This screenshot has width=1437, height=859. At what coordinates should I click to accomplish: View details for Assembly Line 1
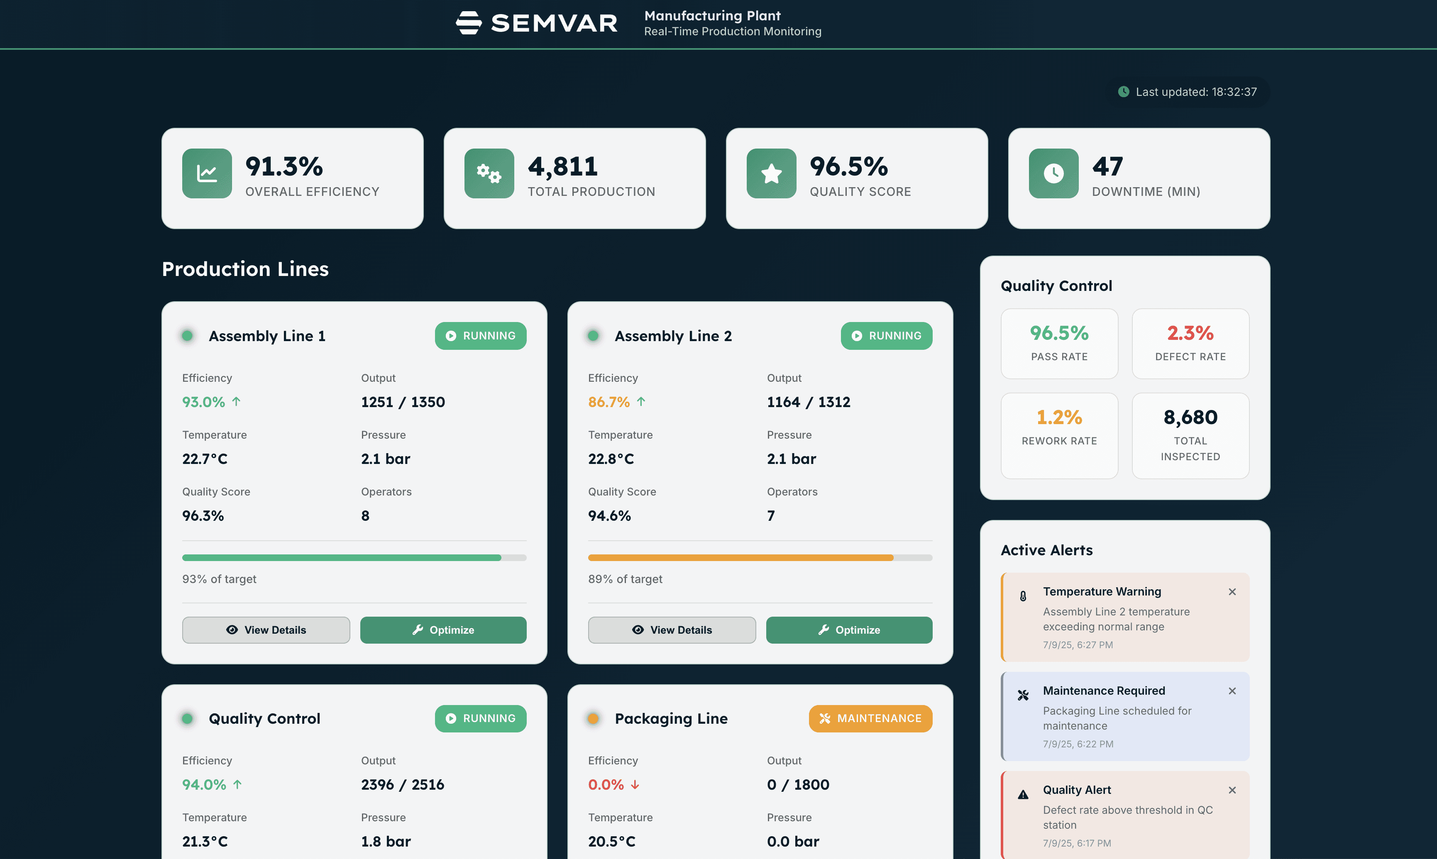click(x=266, y=630)
